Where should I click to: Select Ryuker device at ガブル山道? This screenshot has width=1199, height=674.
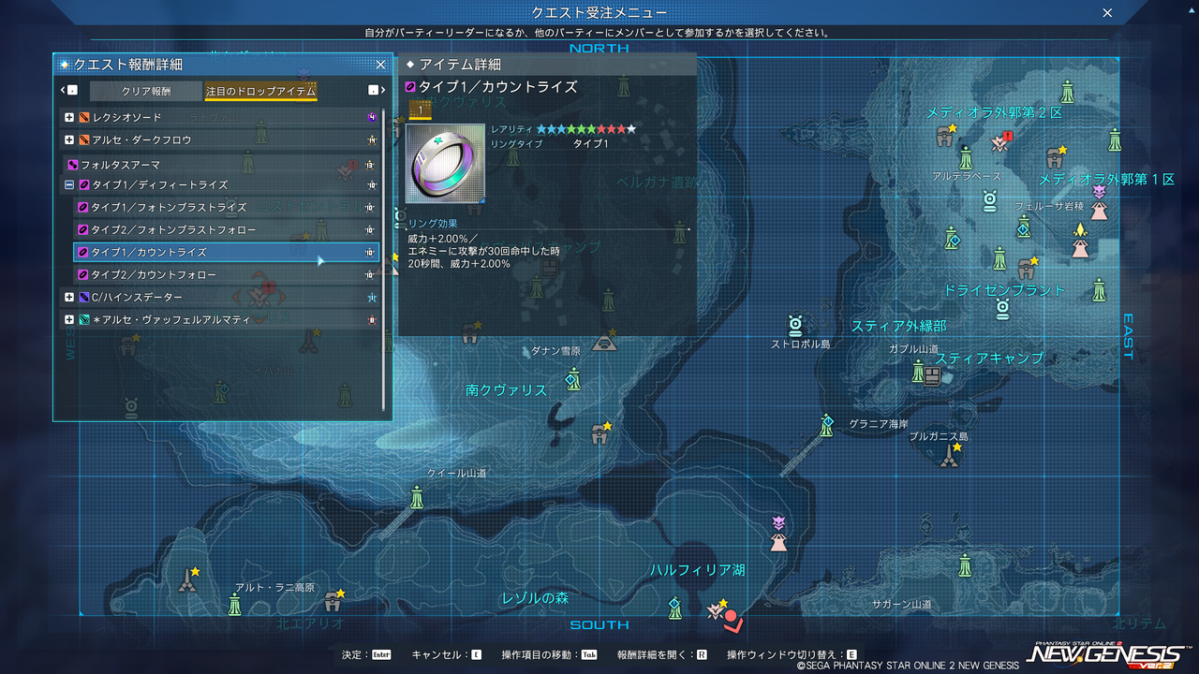point(918,371)
